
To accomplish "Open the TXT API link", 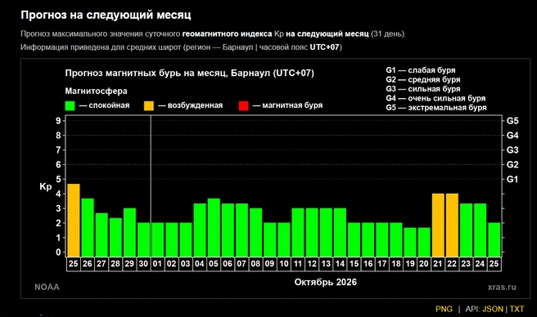I will tap(517, 309).
